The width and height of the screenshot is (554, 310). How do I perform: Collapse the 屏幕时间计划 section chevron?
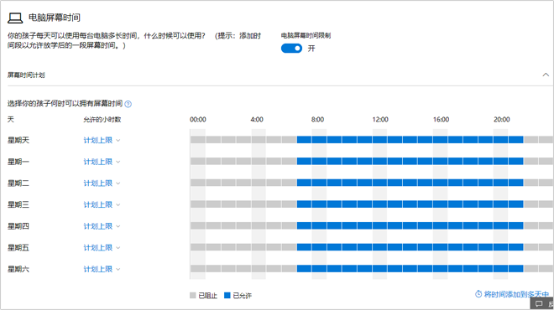[x=546, y=75]
